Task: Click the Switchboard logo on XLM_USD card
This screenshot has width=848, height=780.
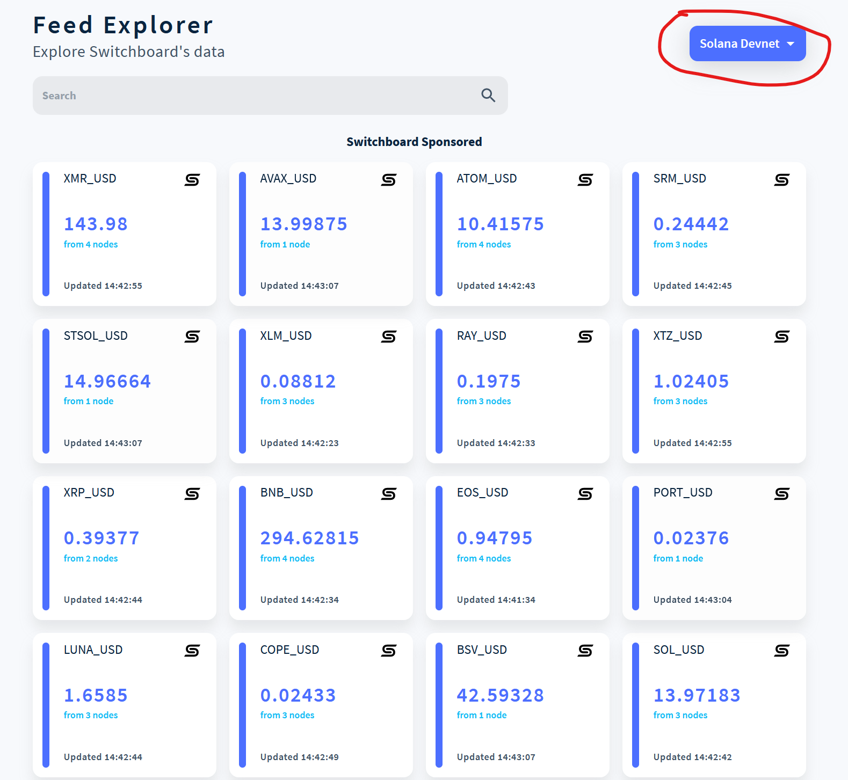Action: pos(389,337)
